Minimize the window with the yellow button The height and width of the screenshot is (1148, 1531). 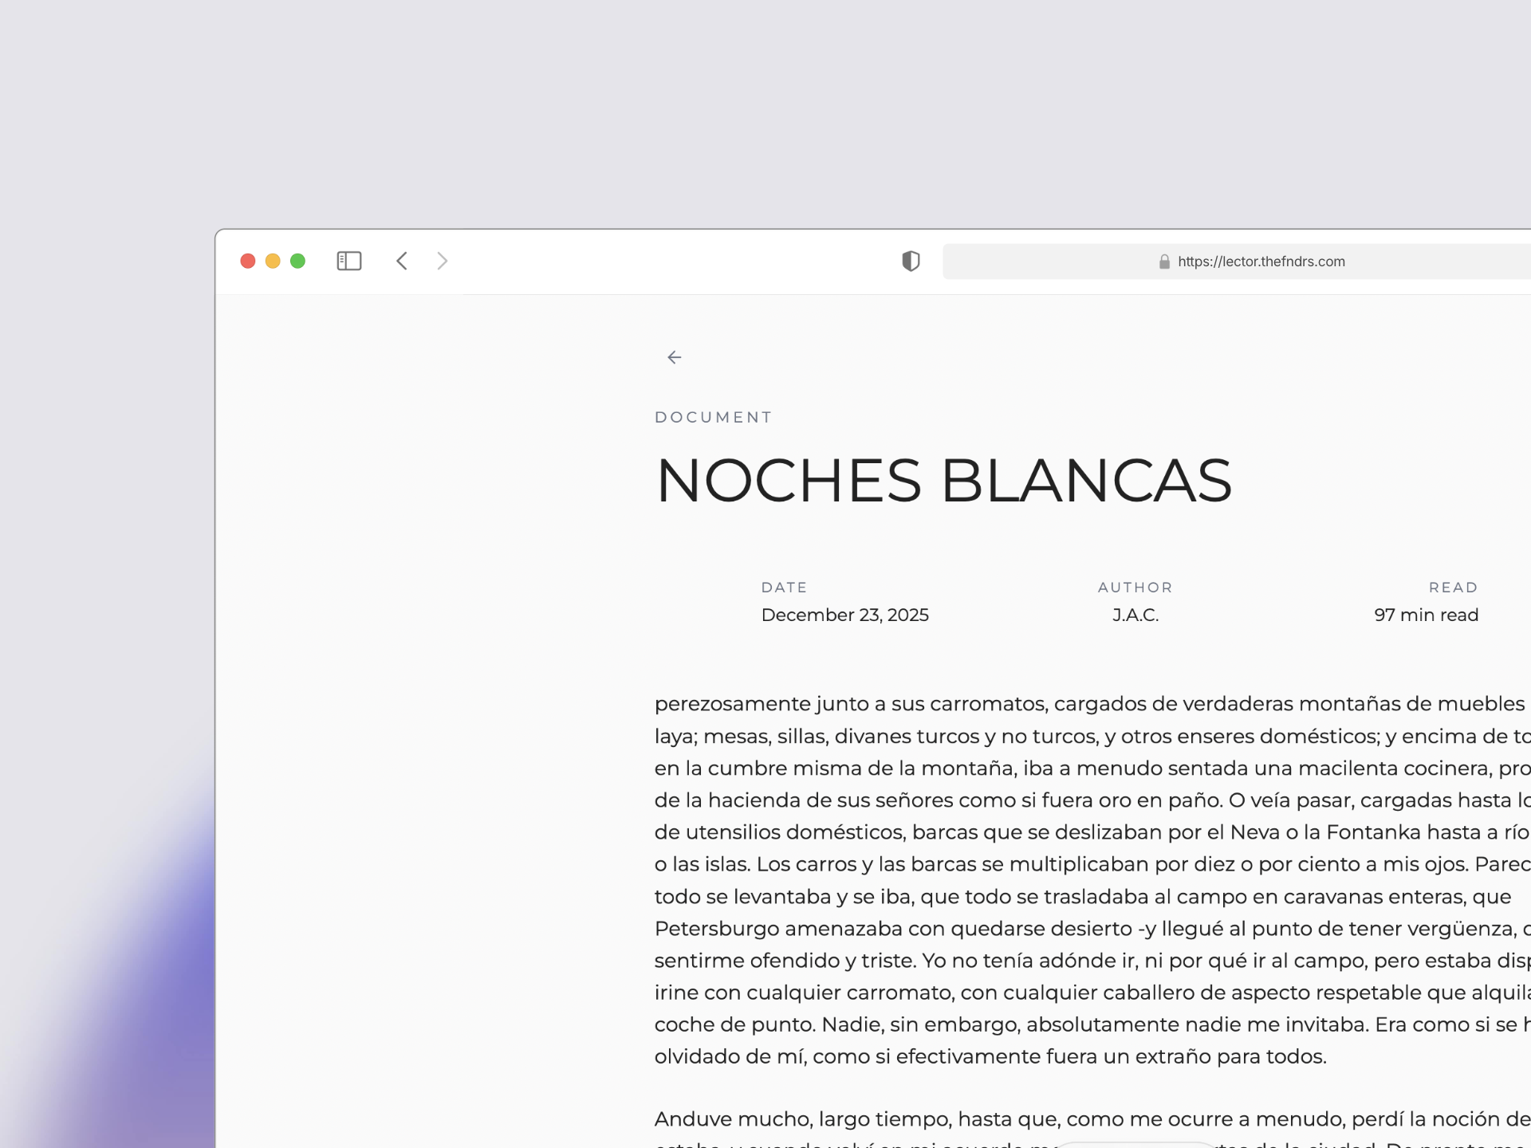(x=273, y=261)
